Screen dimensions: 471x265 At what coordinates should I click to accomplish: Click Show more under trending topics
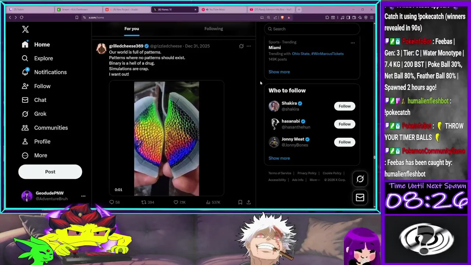tap(279, 72)
